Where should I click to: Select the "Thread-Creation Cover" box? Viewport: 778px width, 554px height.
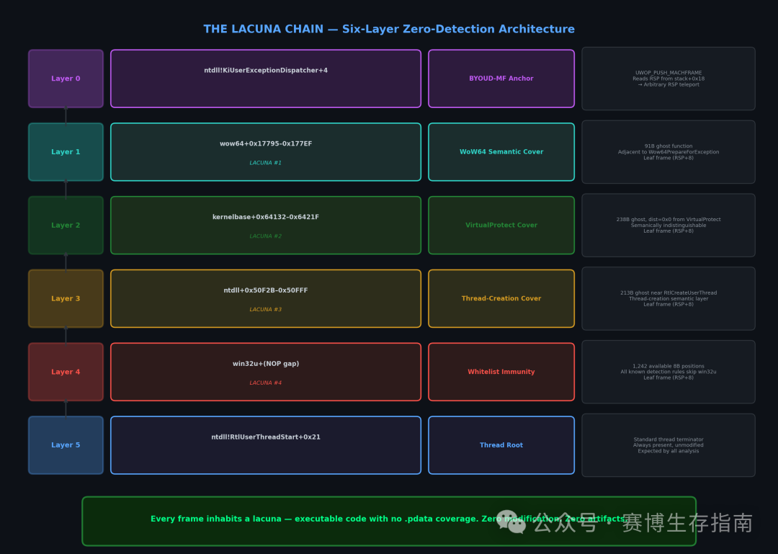[501, 298]
